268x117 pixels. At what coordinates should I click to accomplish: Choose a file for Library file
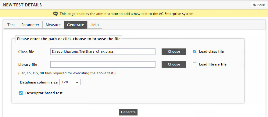pos(174,64)
